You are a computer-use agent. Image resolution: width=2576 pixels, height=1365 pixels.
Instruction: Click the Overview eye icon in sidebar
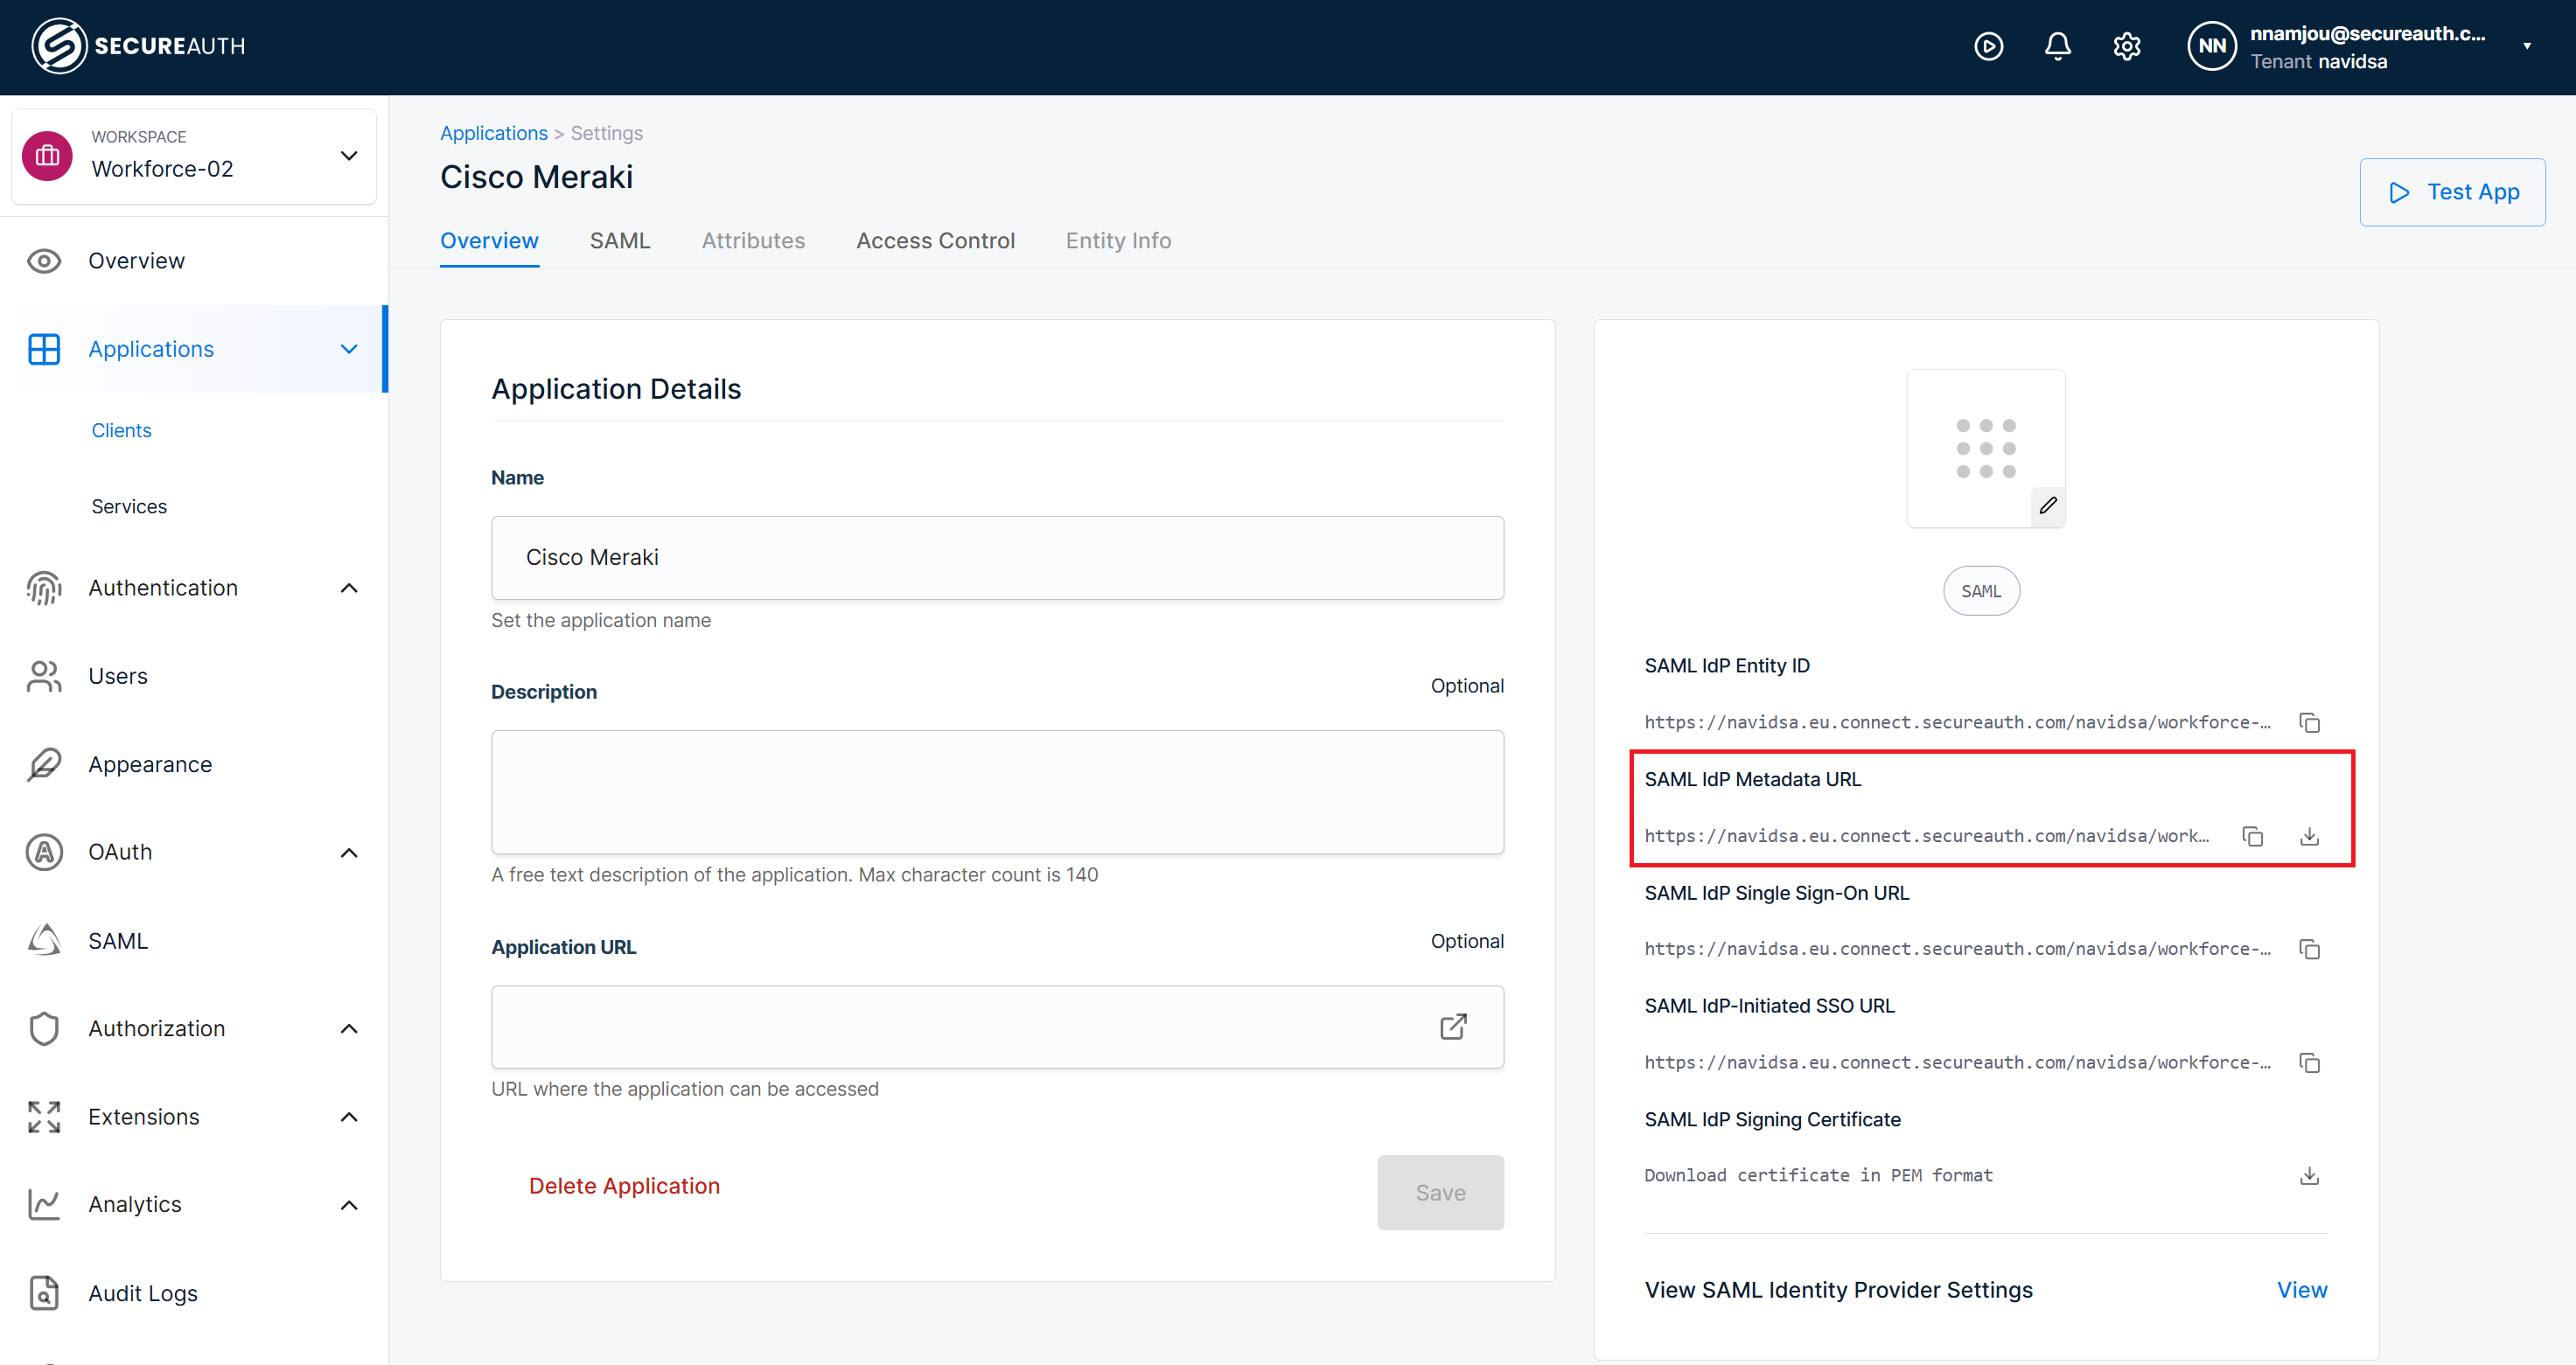click(x=44, y=261)
